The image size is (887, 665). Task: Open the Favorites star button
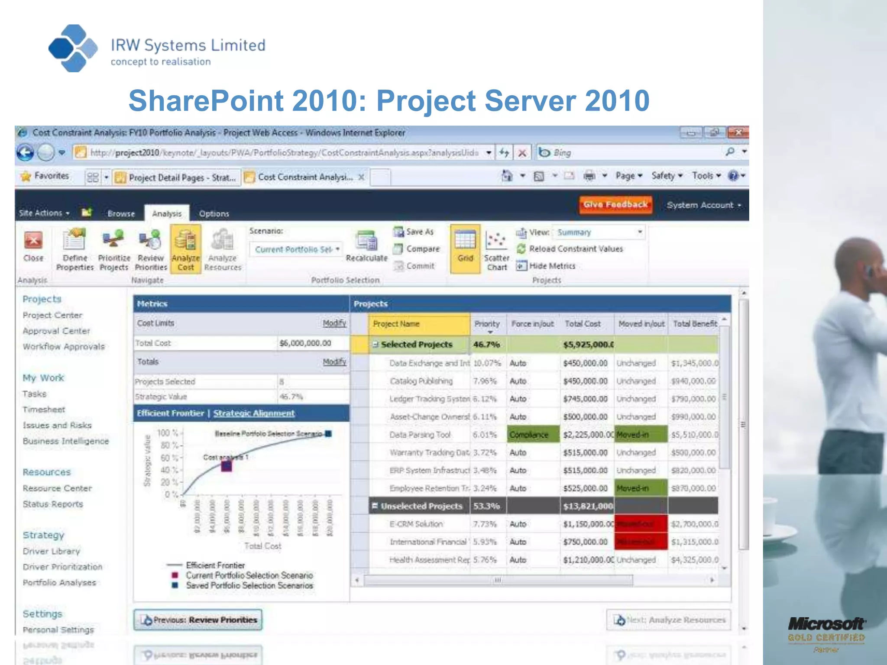(x=45, y=176)
